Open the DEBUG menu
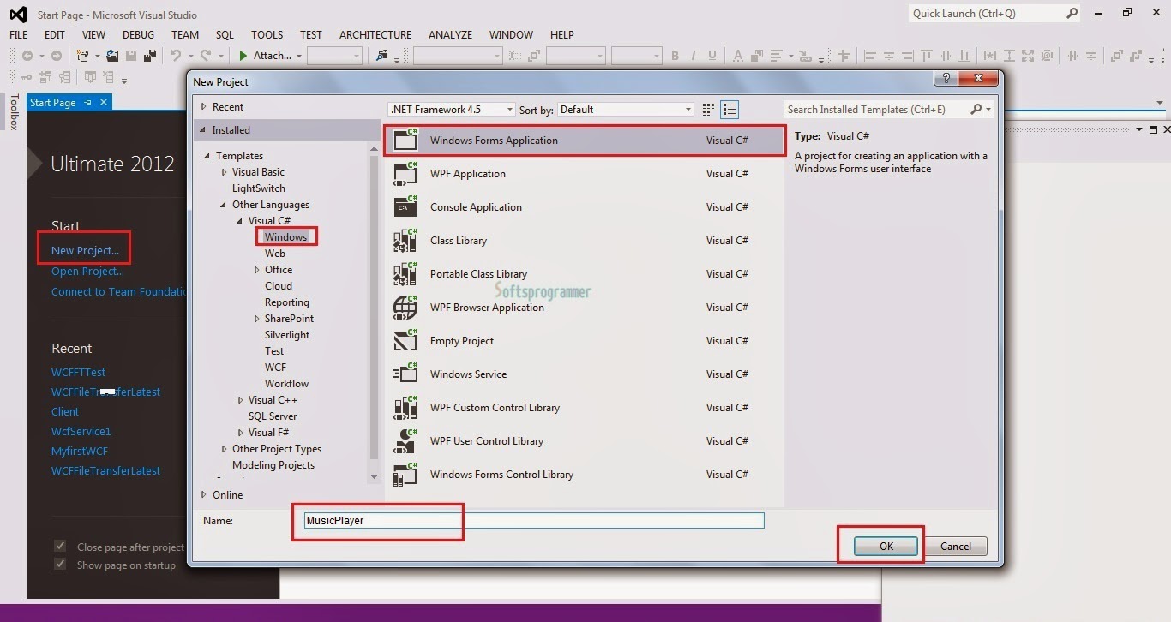This screenshot has height=622, width=1171. [x=139, y=34]
